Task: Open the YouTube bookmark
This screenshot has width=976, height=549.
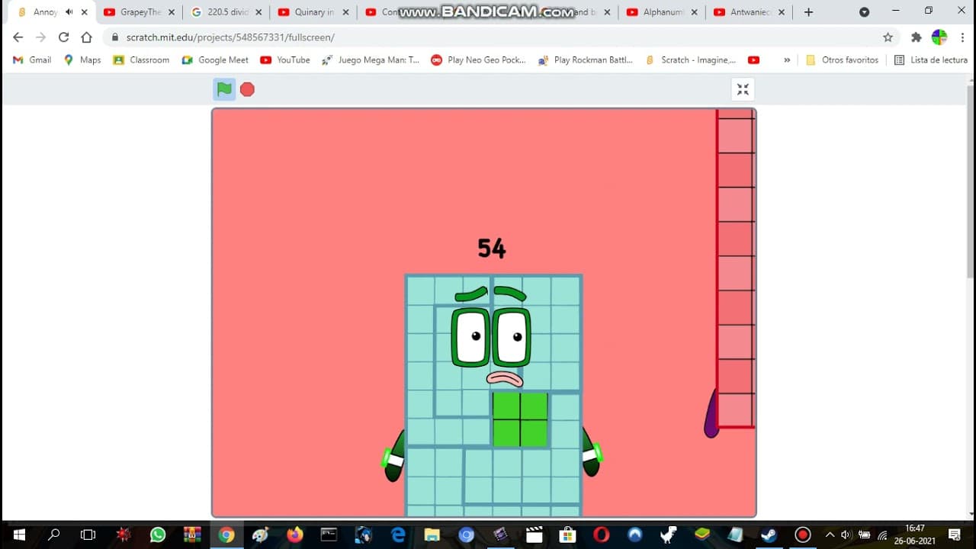Action: click(x=285, y=59)
